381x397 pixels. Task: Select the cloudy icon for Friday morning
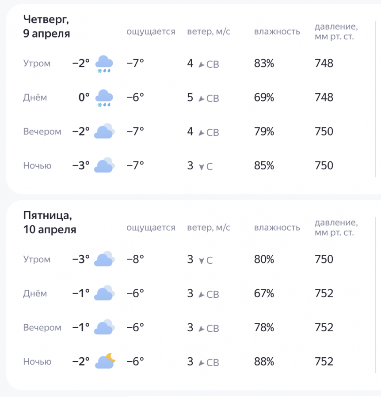pos(103,259)
